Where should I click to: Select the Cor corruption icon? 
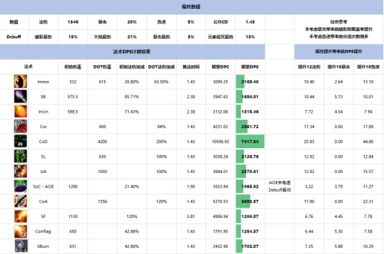[x=21, y=127]
